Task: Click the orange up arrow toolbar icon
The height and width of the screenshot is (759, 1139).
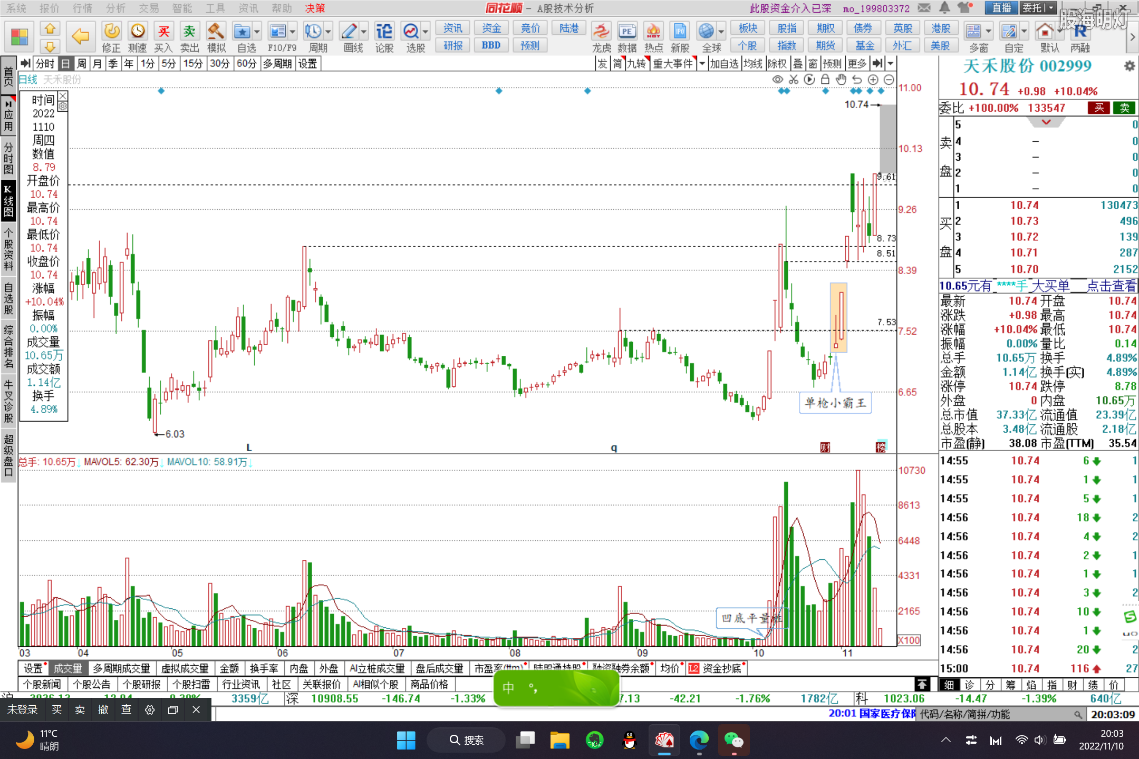Action: (x=50, y=28)
